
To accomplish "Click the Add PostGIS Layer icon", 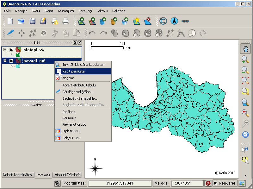I will point(103,21).
